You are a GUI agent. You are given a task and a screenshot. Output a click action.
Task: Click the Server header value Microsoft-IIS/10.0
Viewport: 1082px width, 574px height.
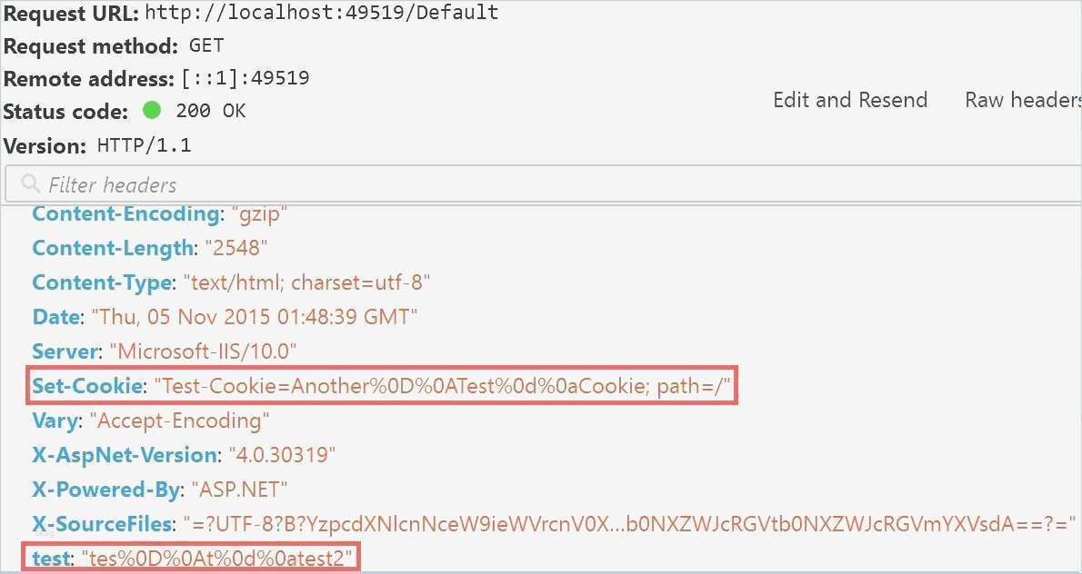(204, 351)
